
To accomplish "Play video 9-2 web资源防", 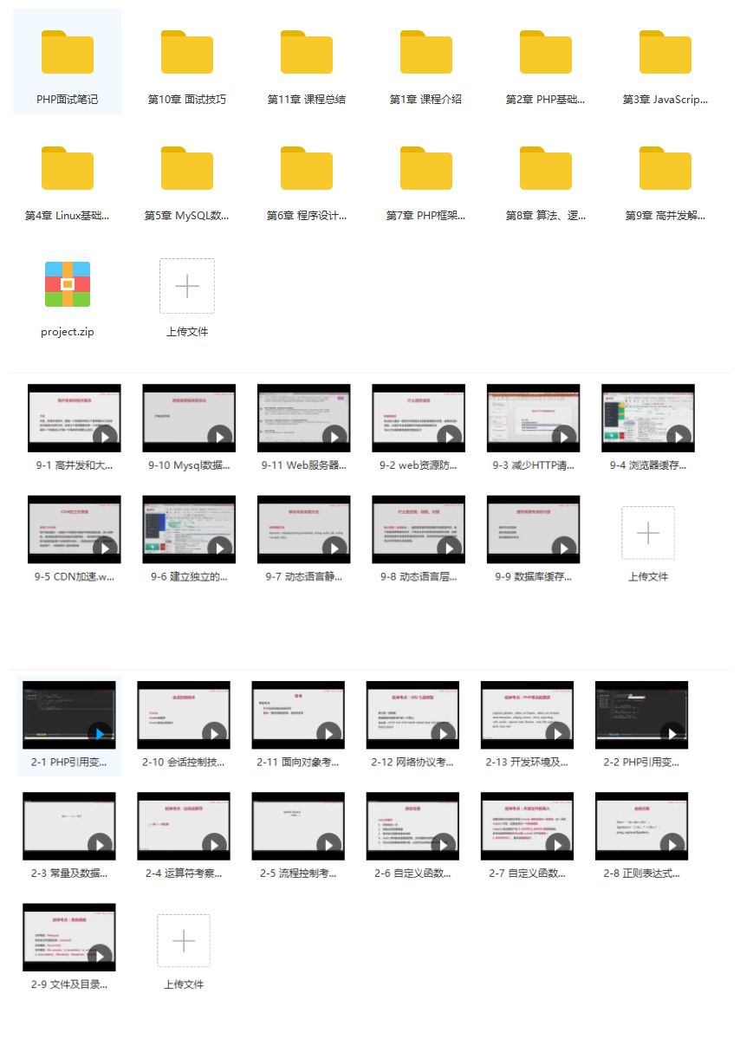I will coord(418,419).
